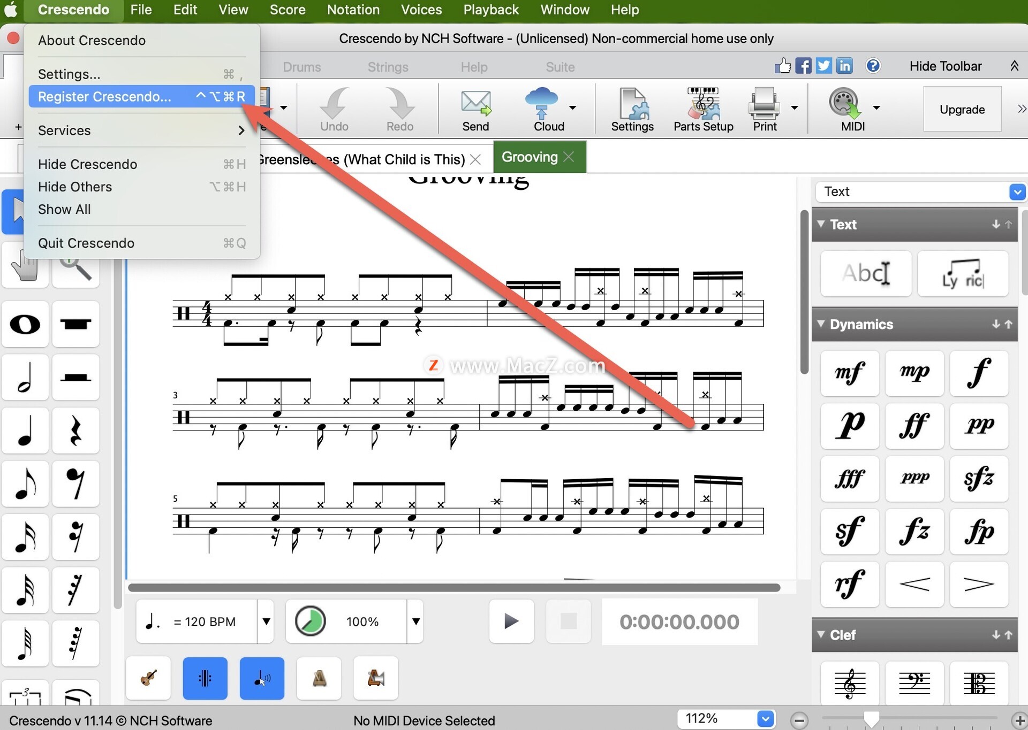Image resolution: width=1028 pixels, height=730 pixels.
Task: Open the playback speed dropdown arrow
Action: click(415, 621)
